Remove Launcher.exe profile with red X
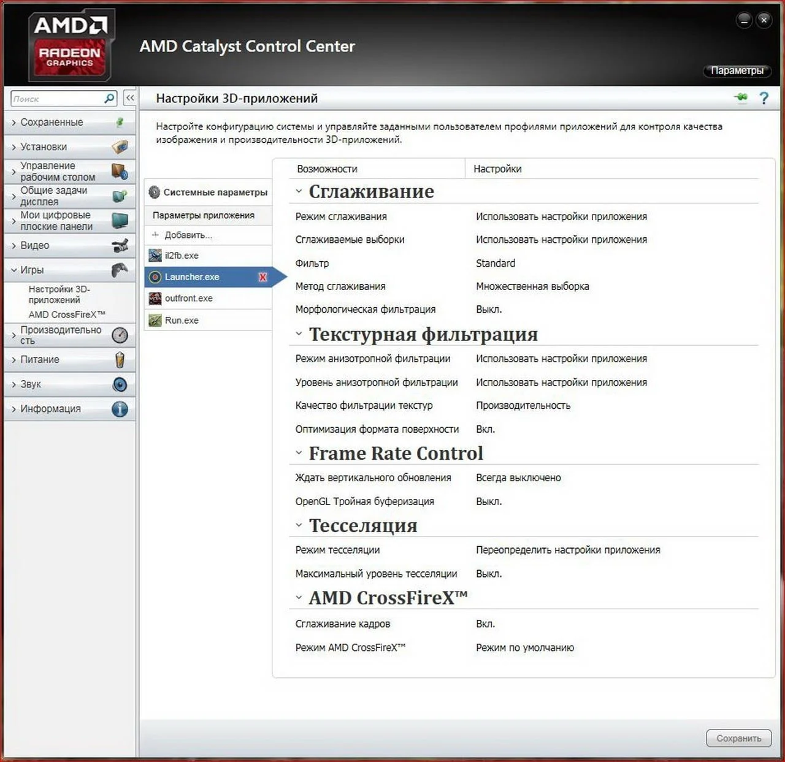The height and width of the screenshot is (762, 785). (262, 277)
